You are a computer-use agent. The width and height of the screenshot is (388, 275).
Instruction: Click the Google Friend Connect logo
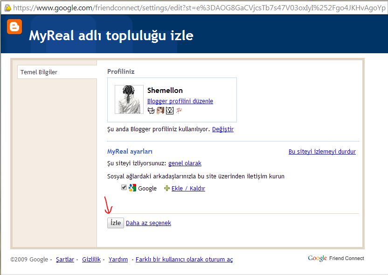(x=336, y=258)
